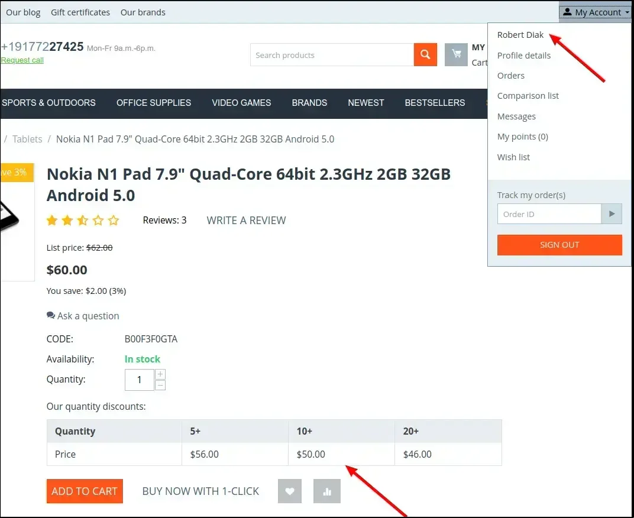Click the 5+ quantity column header
634x518 pixels.
[235, 431]
